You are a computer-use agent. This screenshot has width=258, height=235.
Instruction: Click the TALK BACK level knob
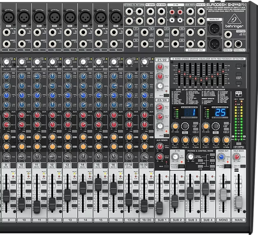(x=237, y=157)
